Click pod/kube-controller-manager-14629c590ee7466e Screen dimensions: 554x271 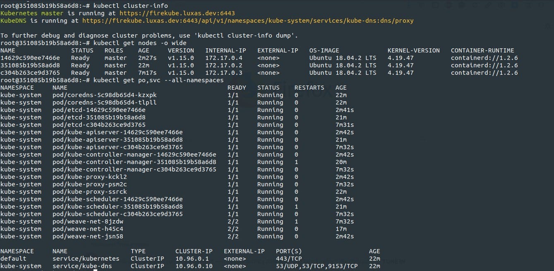click(x=134, y=155)
